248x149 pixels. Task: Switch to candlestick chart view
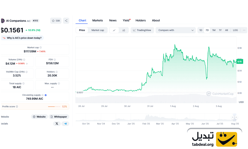124,30
